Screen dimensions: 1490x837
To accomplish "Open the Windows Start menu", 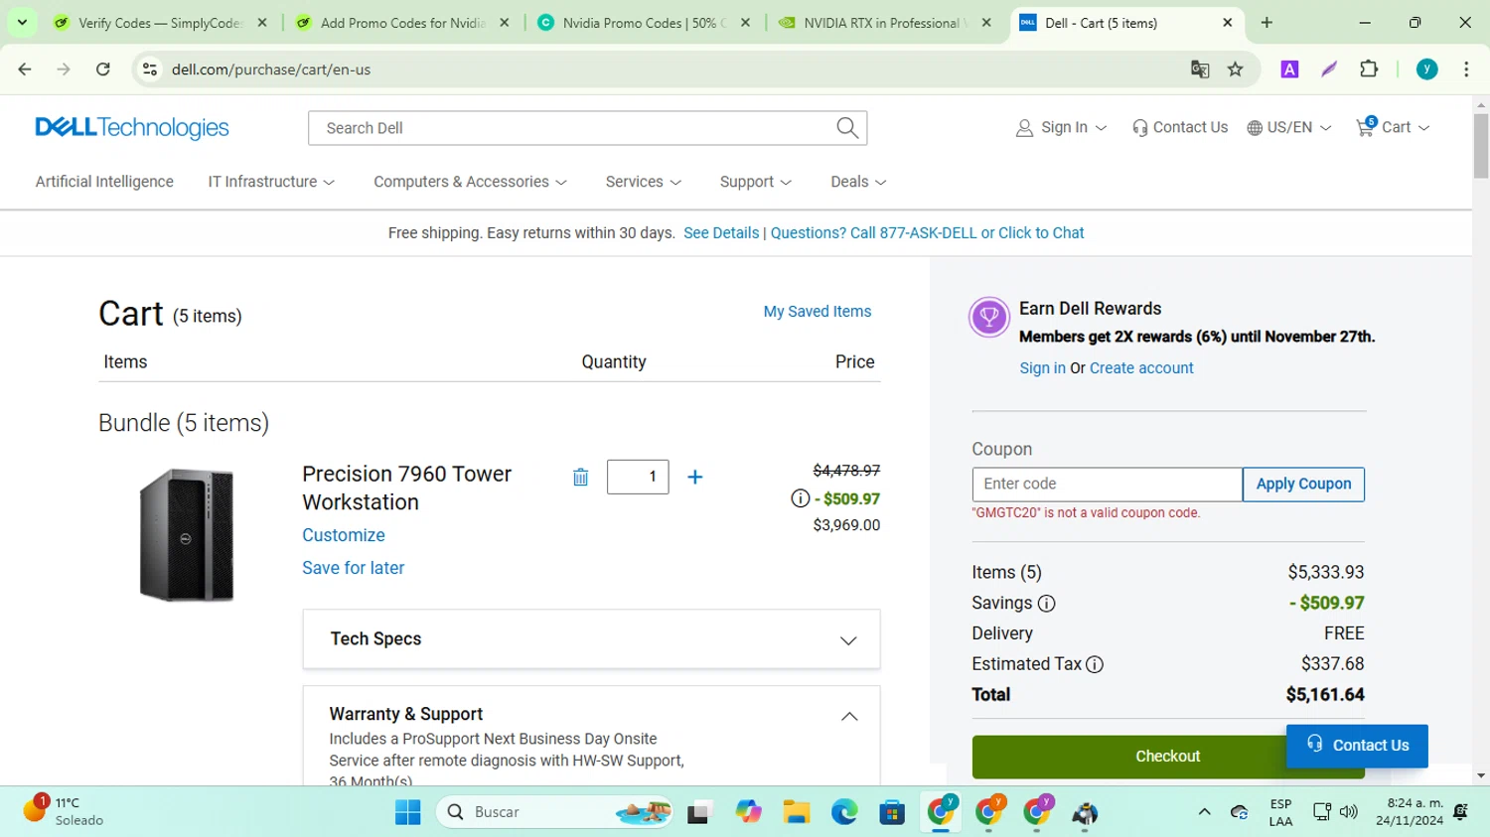I will tap(407, 812).
